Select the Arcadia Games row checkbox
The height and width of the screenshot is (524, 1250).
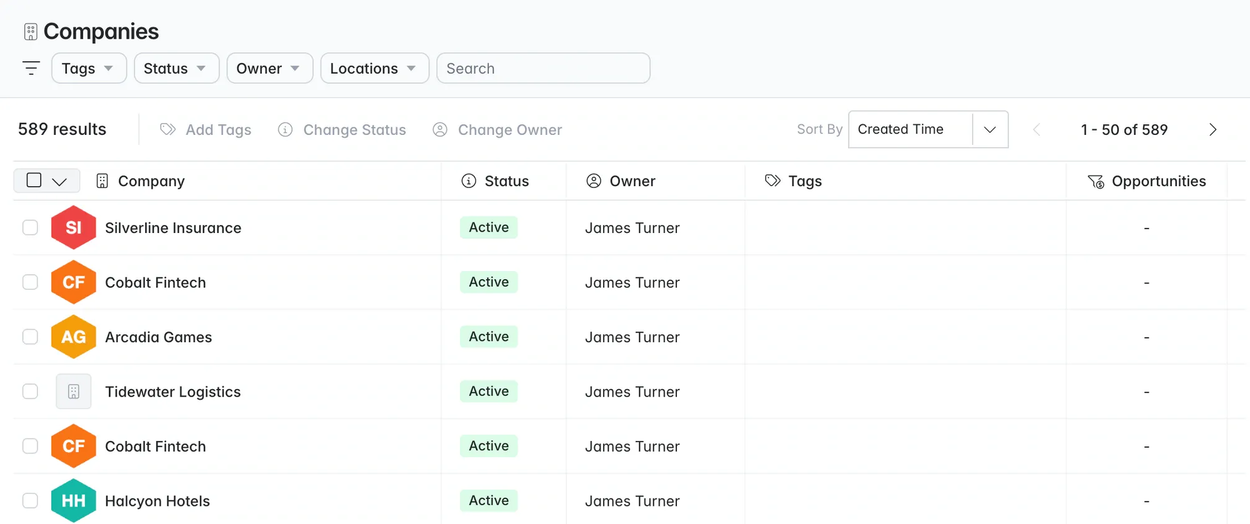coord(30,337)
